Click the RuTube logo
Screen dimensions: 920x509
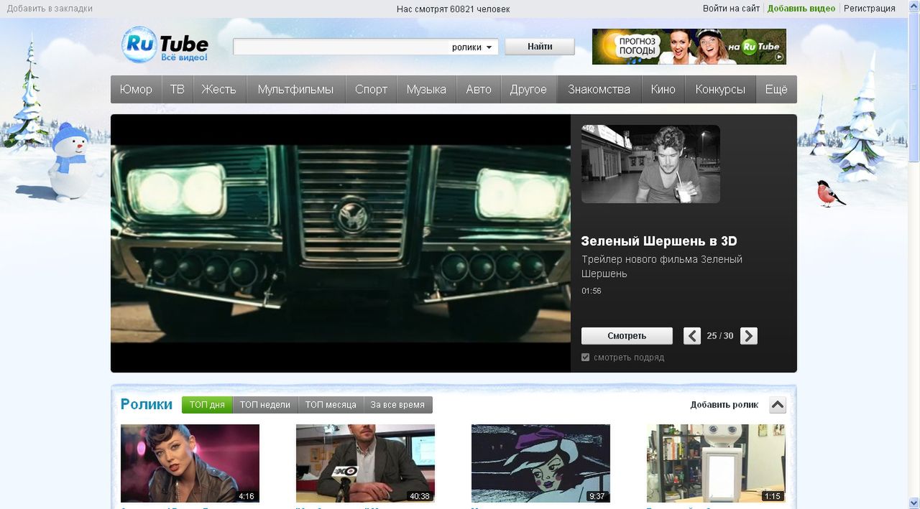(165, 45)
